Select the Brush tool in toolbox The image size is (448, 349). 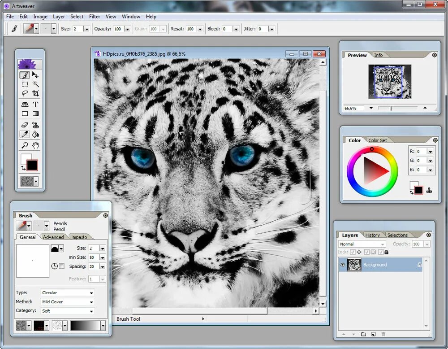[x=25, y=75]
